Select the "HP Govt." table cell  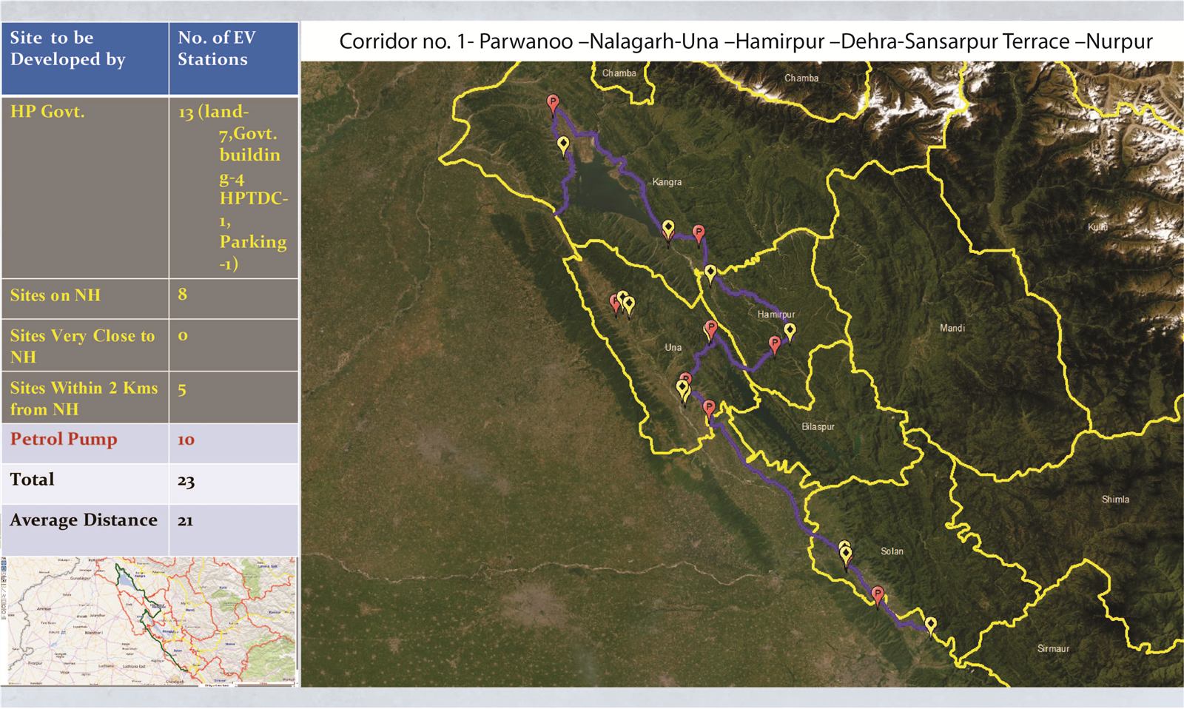(x=85, y=187)
